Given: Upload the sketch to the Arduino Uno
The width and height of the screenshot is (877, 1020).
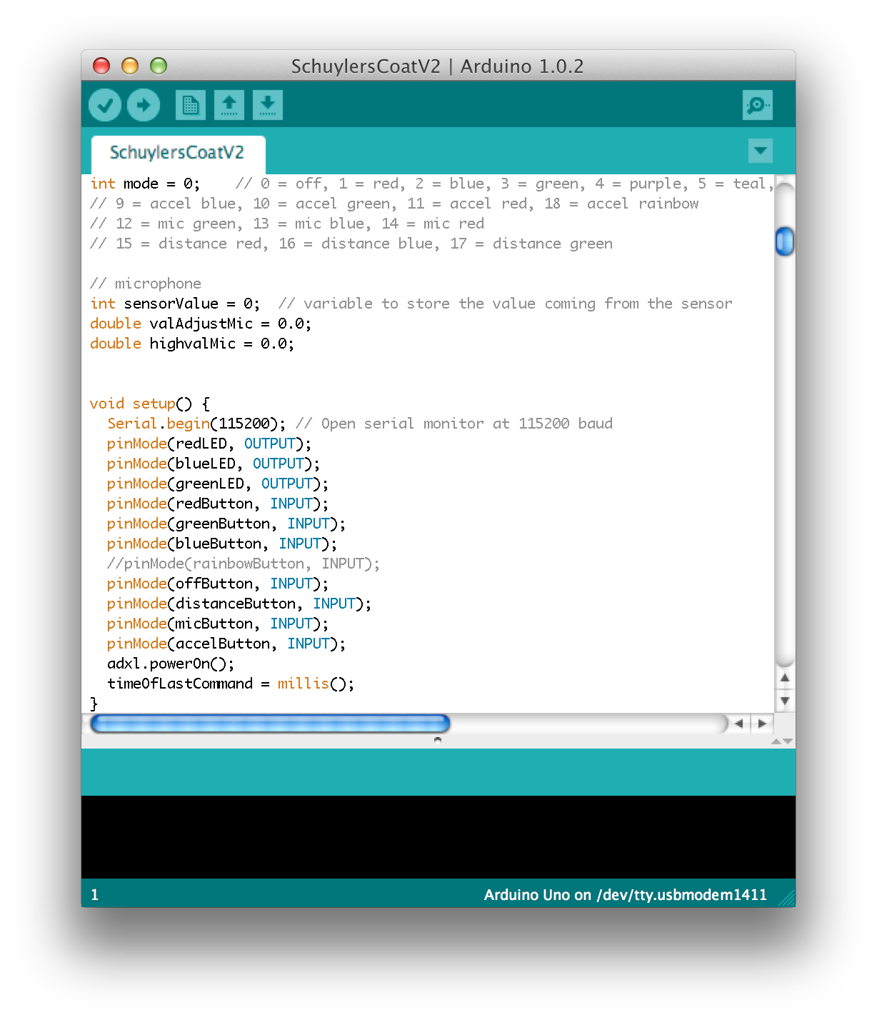Looking at the screenshot, I should [x=144, y=104].
